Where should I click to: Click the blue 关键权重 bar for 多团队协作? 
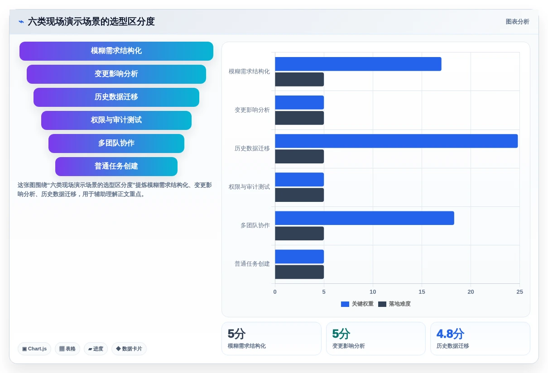click(x=365, y=218)
